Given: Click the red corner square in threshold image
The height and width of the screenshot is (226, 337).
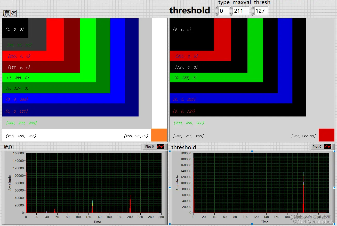Looking at the screenshot, I should [326, 135].
